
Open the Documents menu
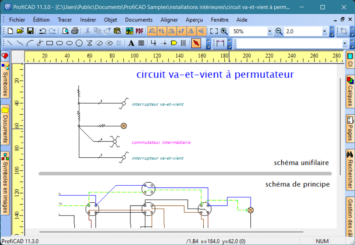[139, 20]
